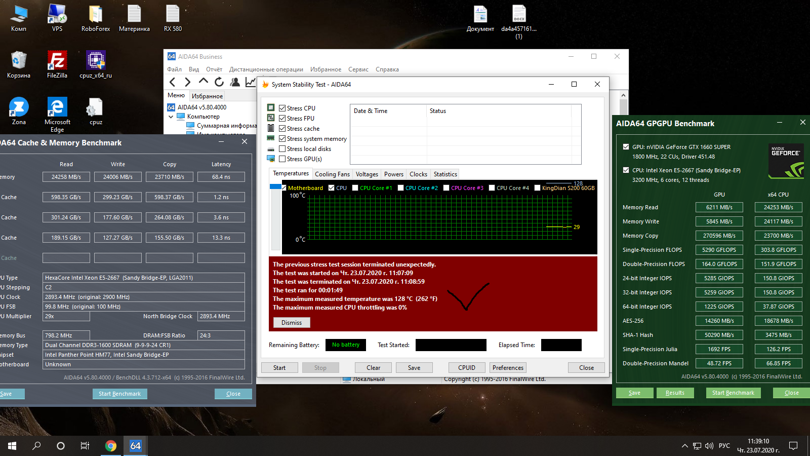Open taskbar Search
Image resolution: width=810 pixels, height=456 pixels.
[36, 446]
